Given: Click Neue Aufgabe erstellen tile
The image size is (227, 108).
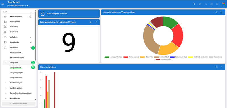Looking at the screenshot, I should coord(69,14).
